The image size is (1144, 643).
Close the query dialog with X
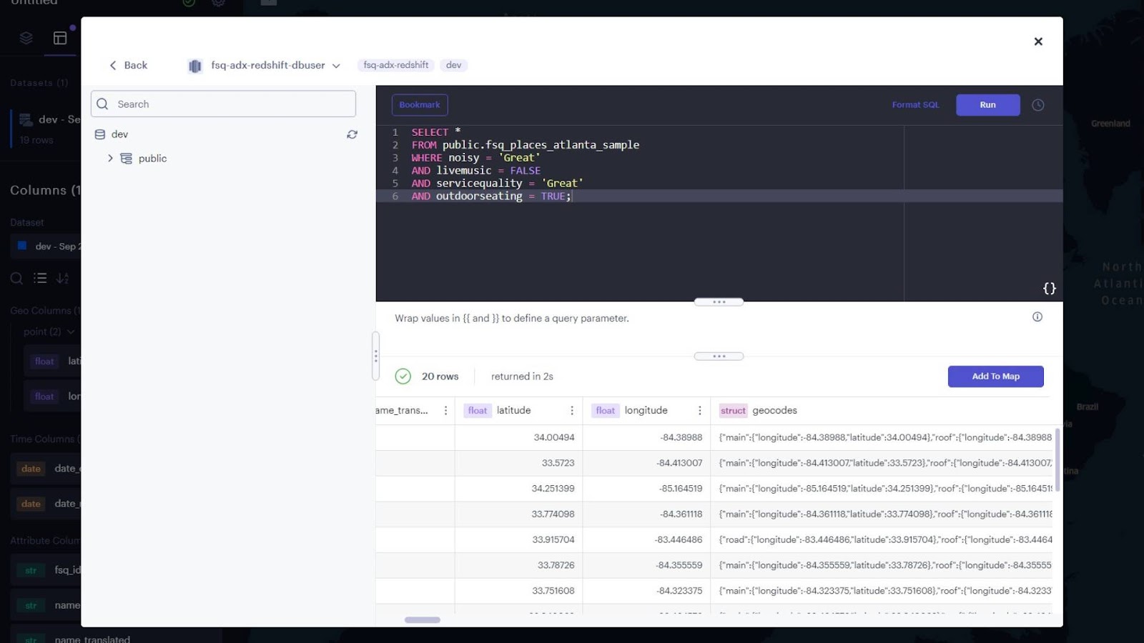point(1038,41)
